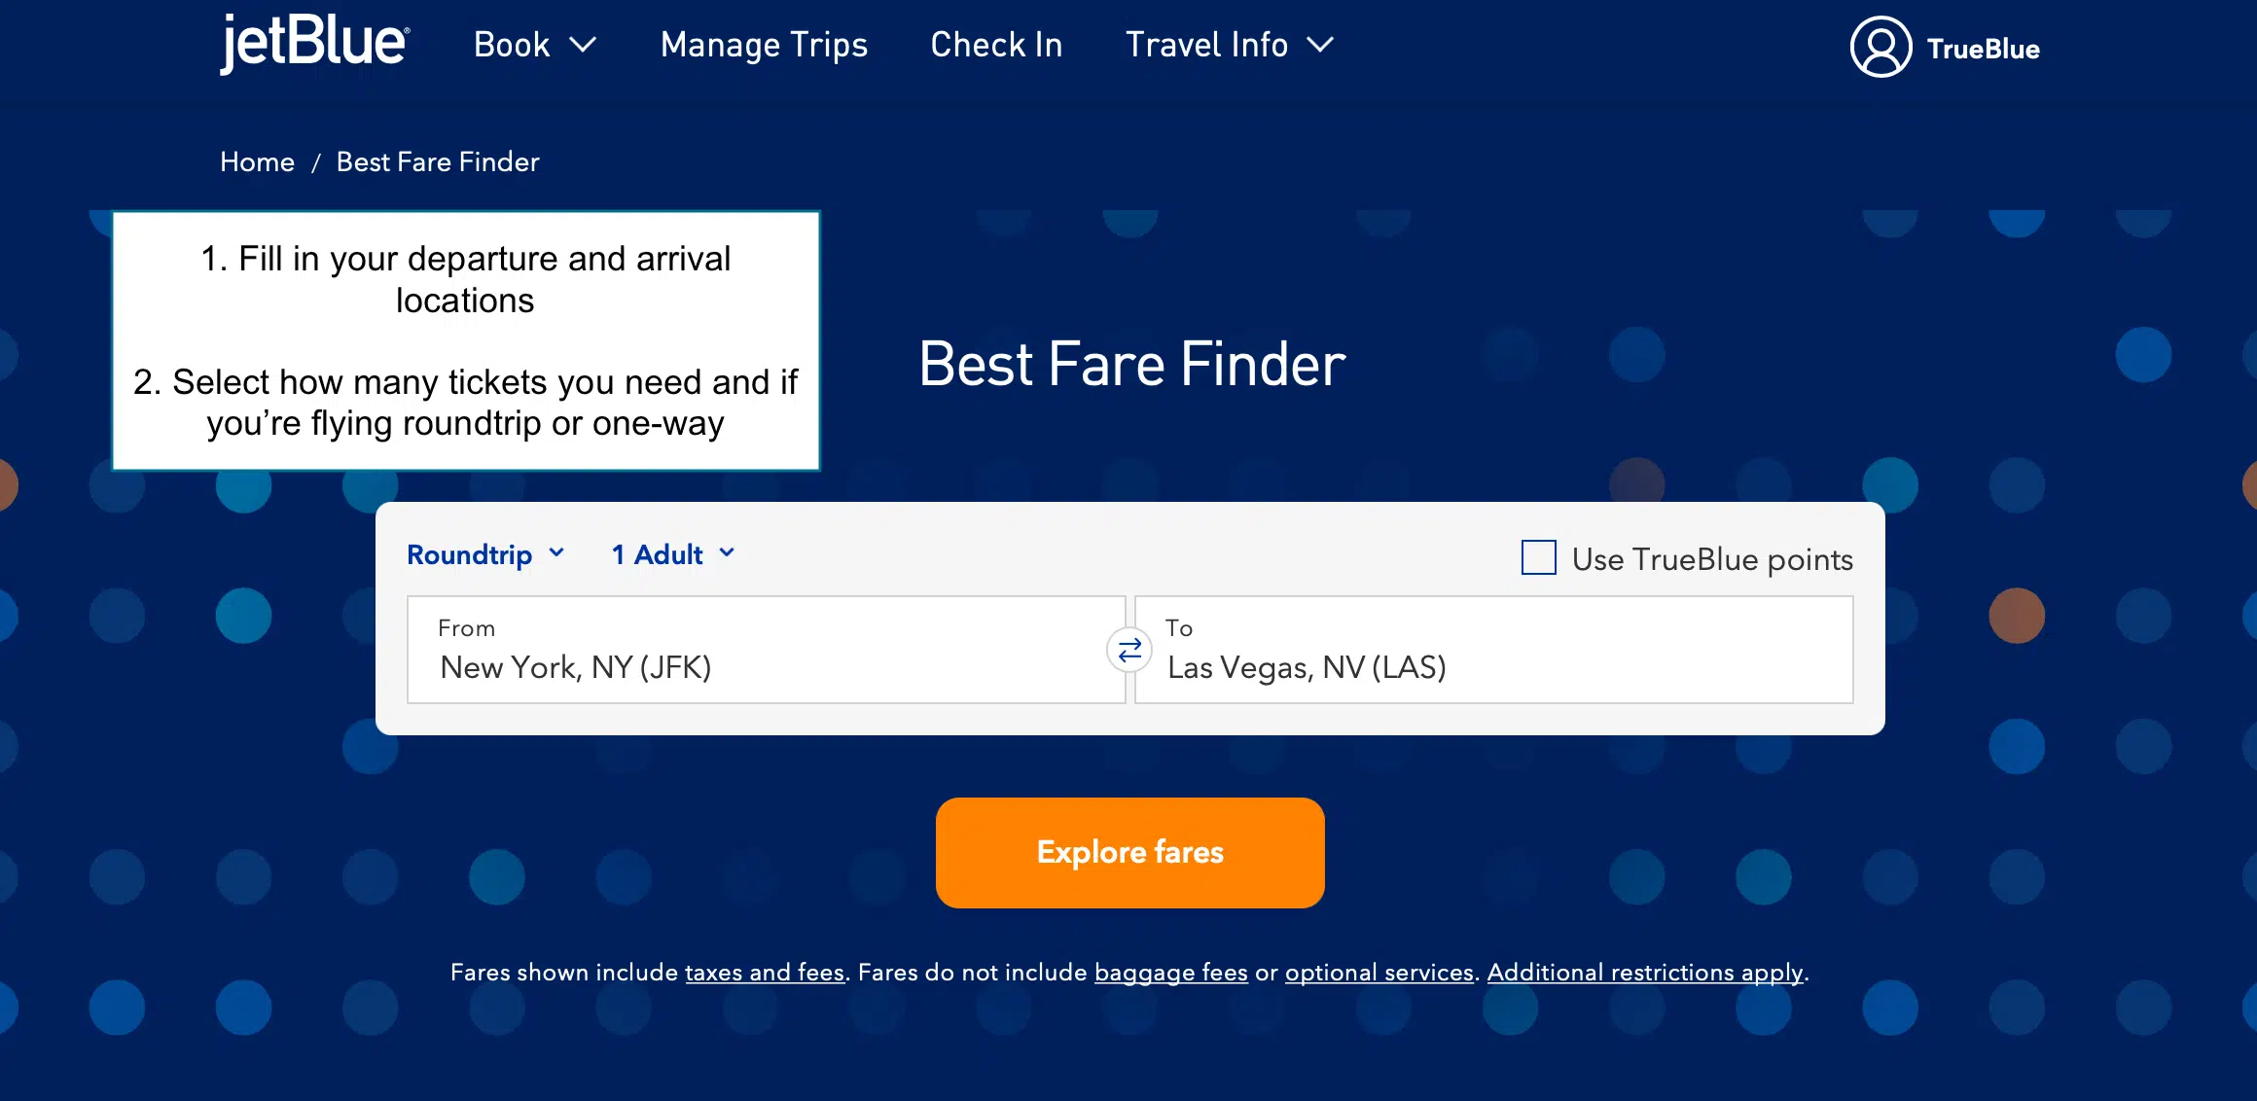Open the optional services link
2257x1101 pixels.
click(x=1379, y=972)
